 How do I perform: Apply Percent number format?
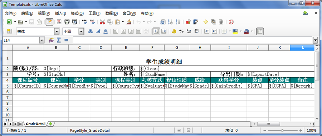181,31
